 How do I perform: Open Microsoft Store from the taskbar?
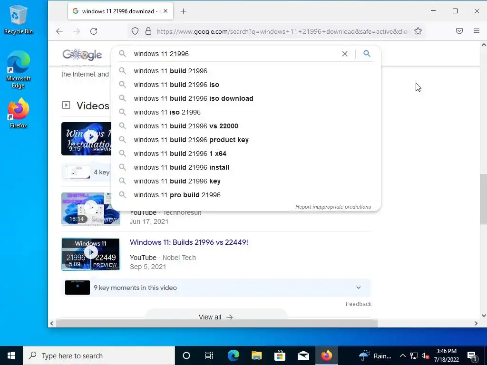pyautogui.click(x=280, y=355)
